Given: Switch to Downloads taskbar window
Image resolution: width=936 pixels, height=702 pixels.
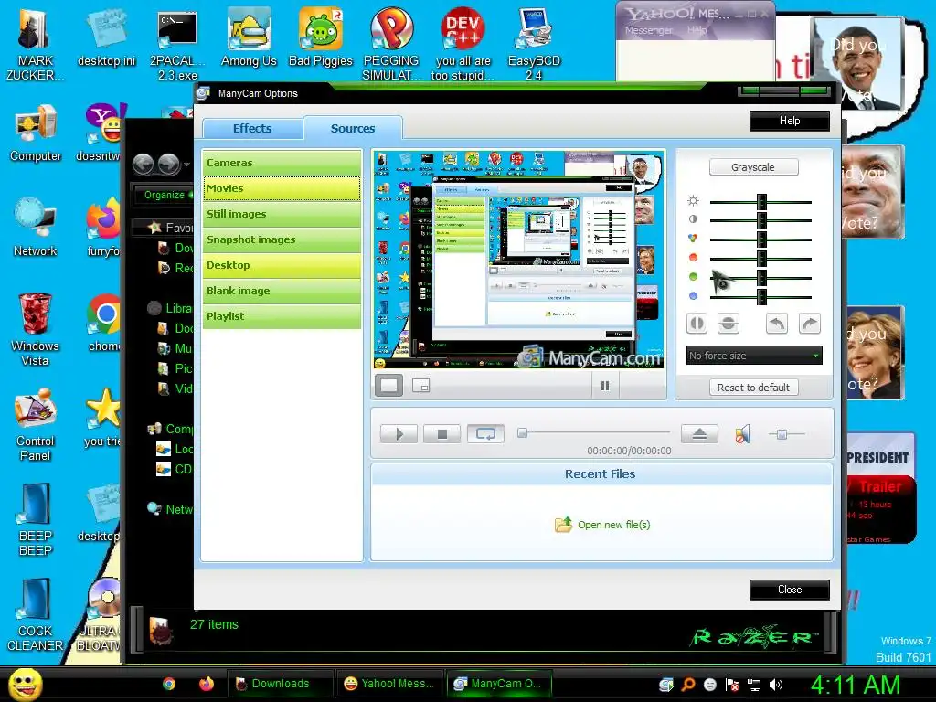Looking at the screenshot, I should point(280,684).
